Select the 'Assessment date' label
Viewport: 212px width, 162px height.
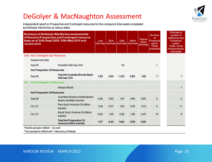click(x=40, y=60)
